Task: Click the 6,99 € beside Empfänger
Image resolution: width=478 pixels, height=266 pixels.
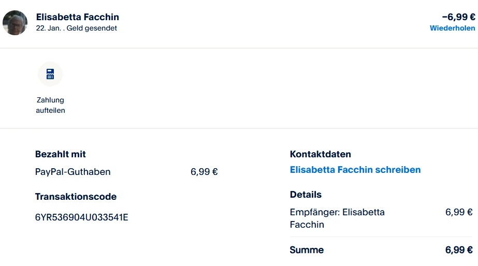Action: click(x=459, y=212)
